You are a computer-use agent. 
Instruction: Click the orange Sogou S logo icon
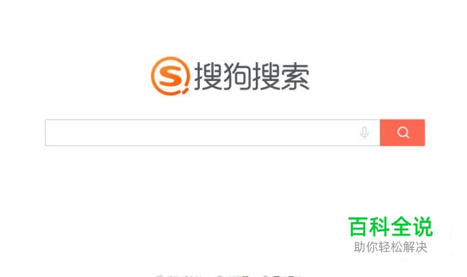[170, 76]
